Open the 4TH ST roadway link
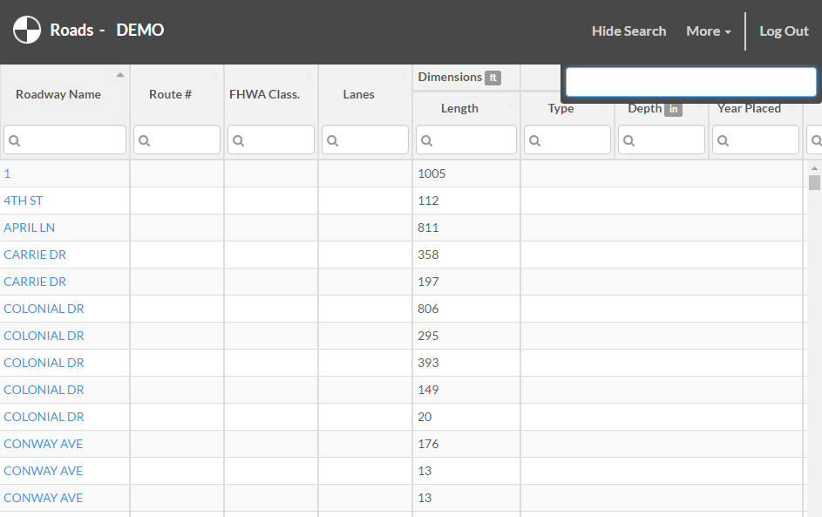The height and width of the screenshot is (517, 822). click(x=23, y=201)
